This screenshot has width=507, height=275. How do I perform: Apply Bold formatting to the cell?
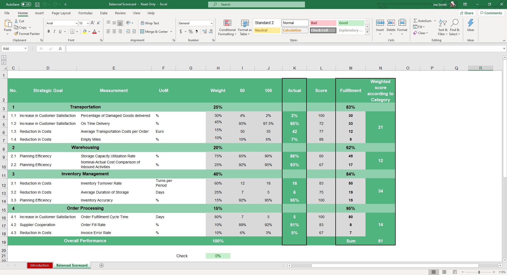(49, 31)
